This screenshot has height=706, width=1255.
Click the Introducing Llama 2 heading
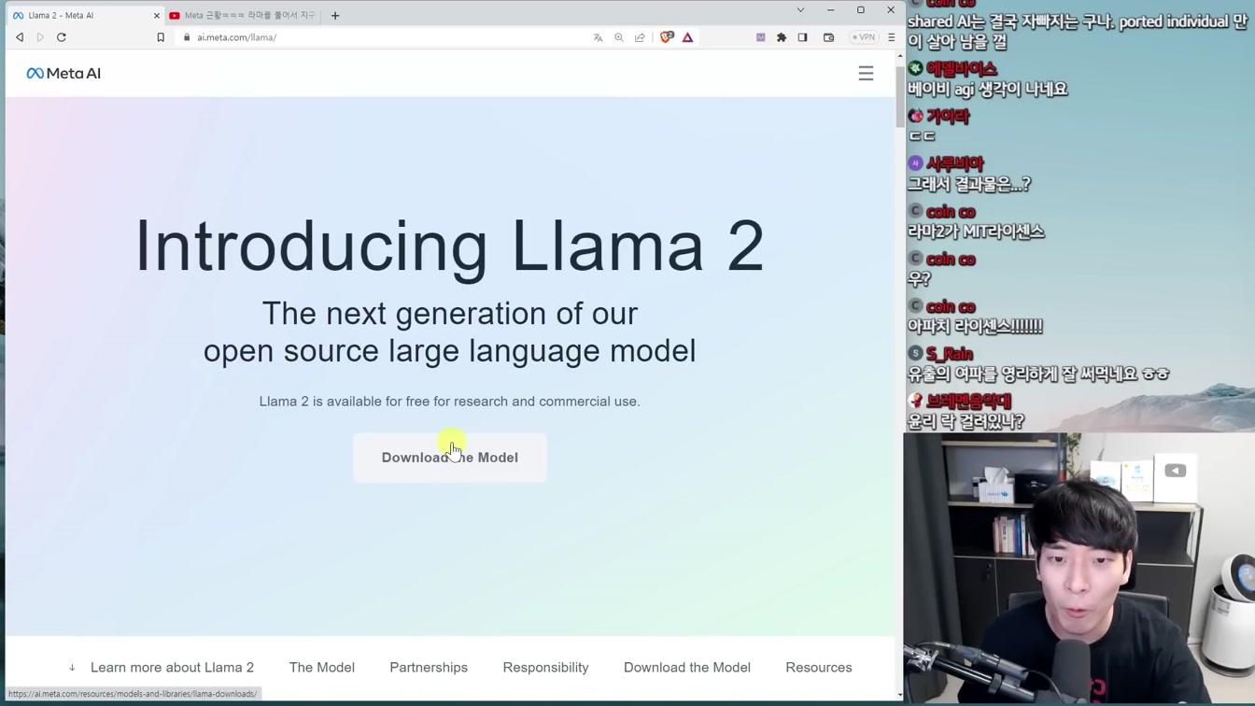coord(450,247)
